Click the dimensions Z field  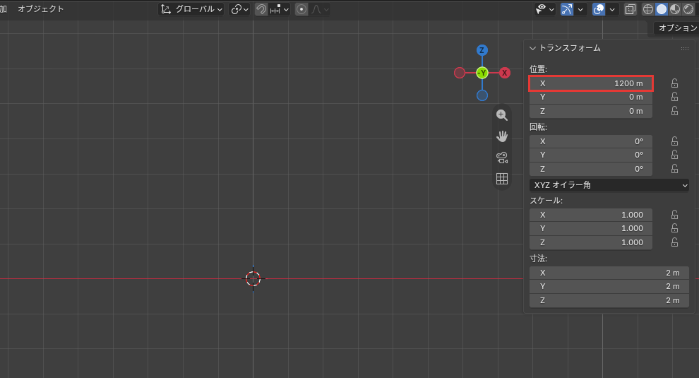[x=609, y=301]
